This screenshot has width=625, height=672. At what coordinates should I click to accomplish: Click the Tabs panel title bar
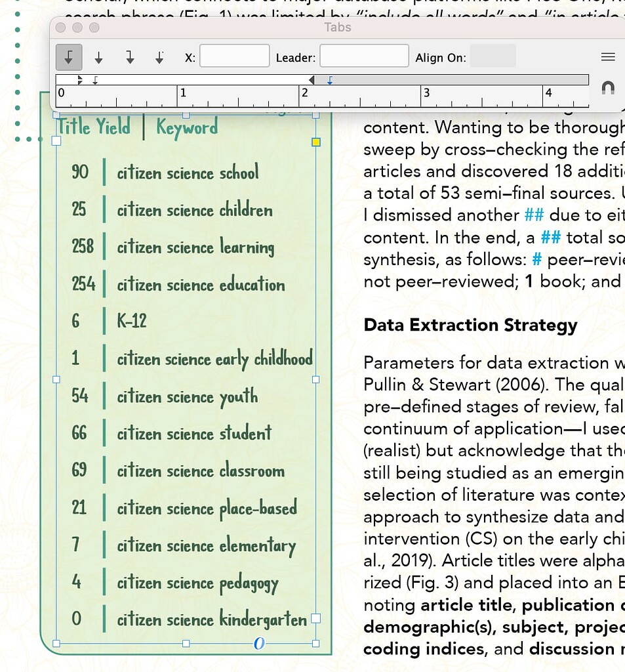point(338,27)
